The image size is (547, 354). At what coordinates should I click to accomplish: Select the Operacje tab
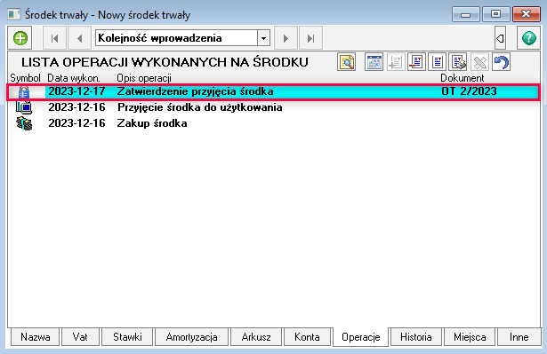[x=361, y=337]
